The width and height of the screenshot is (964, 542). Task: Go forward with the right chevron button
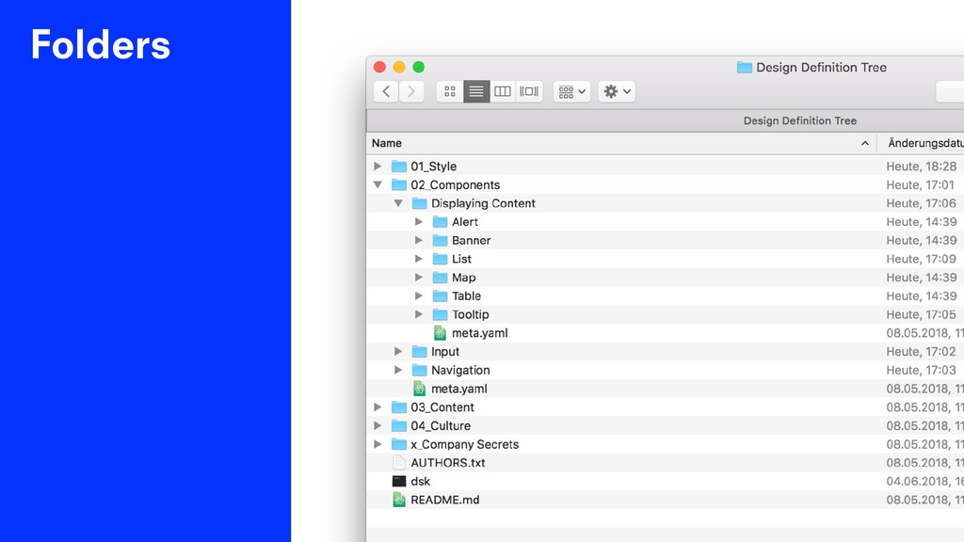click(411, 91)
